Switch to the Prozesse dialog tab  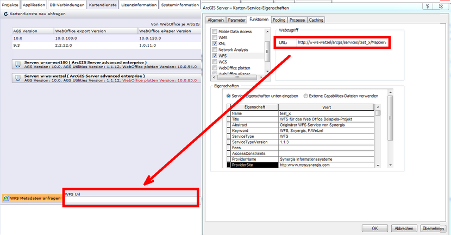tap(297, 20)
